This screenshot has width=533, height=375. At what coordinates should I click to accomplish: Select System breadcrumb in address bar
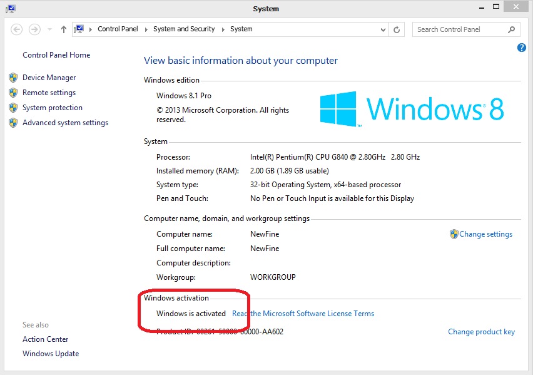pyautogui.click(x=241, y=29)
